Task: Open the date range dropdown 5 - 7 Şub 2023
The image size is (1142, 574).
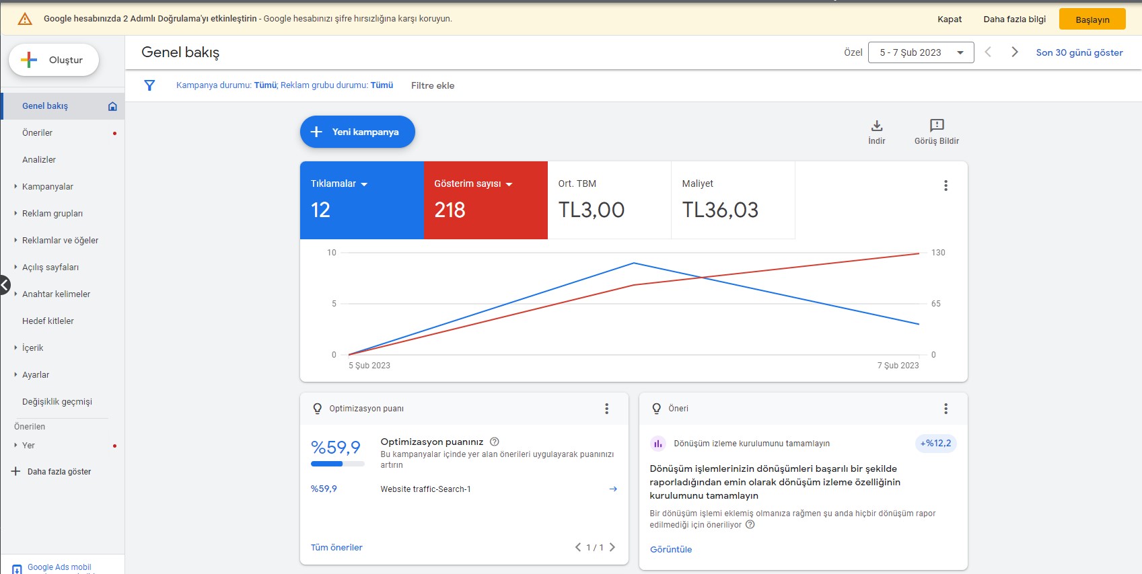Action: point(921,52)
